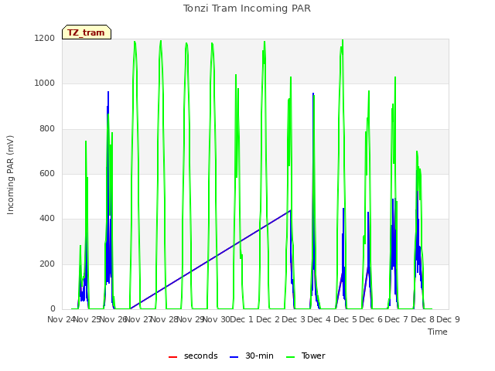This screenshot has width=495, height=371.
Task: Click the 'Dec 7' x-axis tick label
Action: click(x=397, y=319)
